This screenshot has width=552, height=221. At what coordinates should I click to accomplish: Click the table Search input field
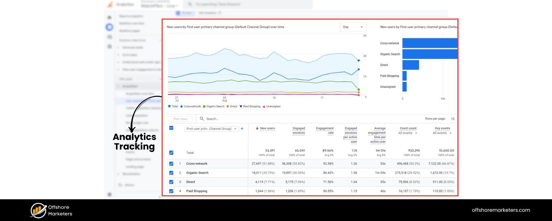(221, 119)
